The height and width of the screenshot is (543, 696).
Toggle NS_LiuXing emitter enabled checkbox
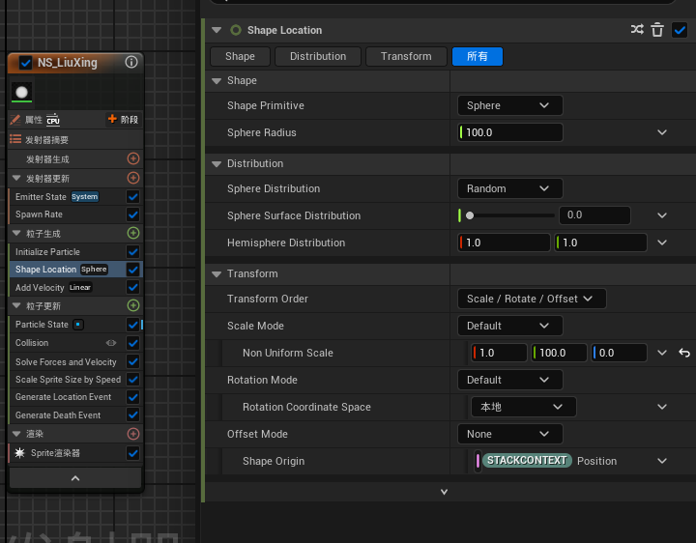[25, 63]
